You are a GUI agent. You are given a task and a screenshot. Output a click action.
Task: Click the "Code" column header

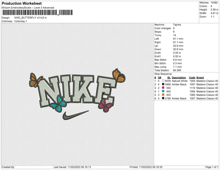pos(192,78)
